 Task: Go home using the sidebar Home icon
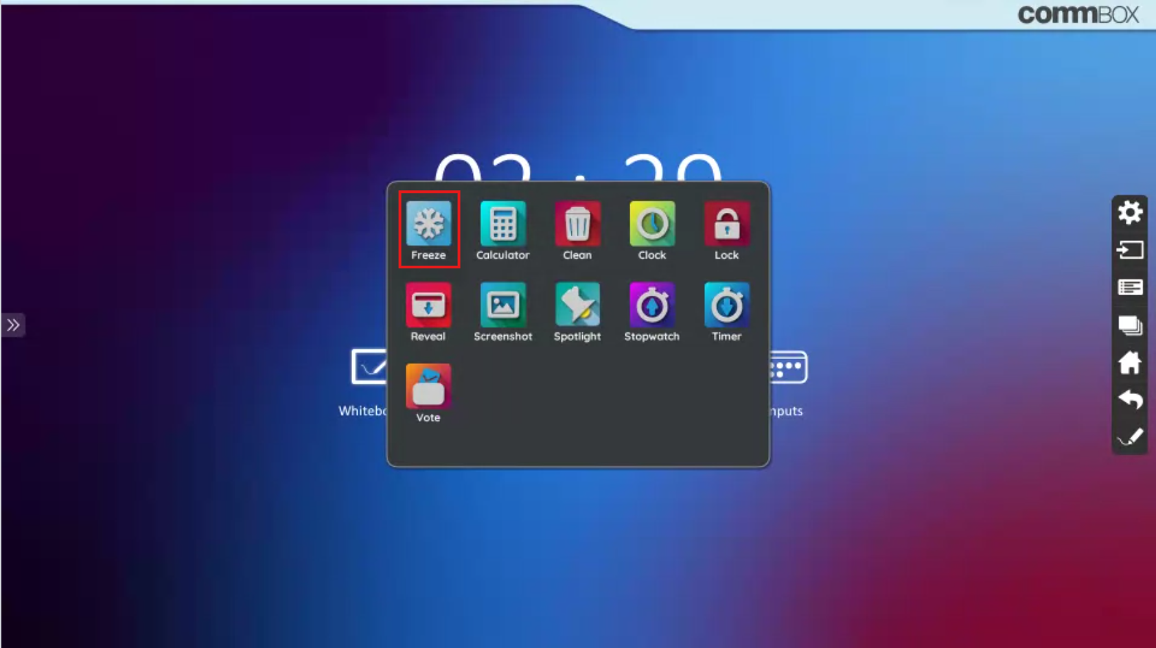click(x=1129, y=362)
